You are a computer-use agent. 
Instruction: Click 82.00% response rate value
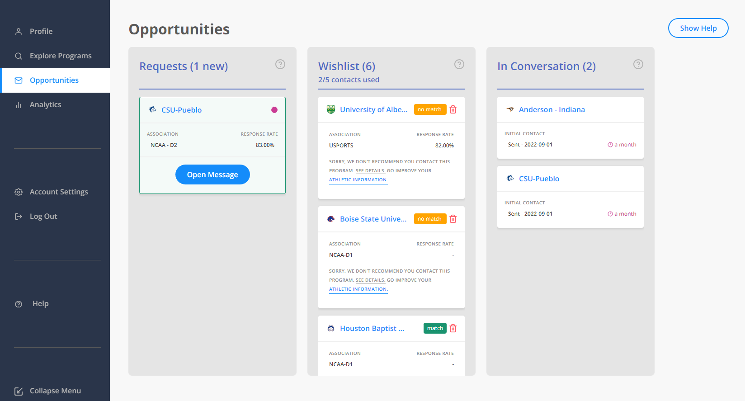pyautogui.click(x=444, y=146)
